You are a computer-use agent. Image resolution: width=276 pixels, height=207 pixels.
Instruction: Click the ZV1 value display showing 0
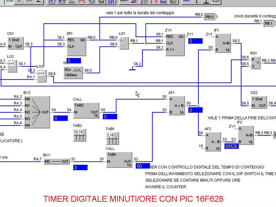point(195,41)
